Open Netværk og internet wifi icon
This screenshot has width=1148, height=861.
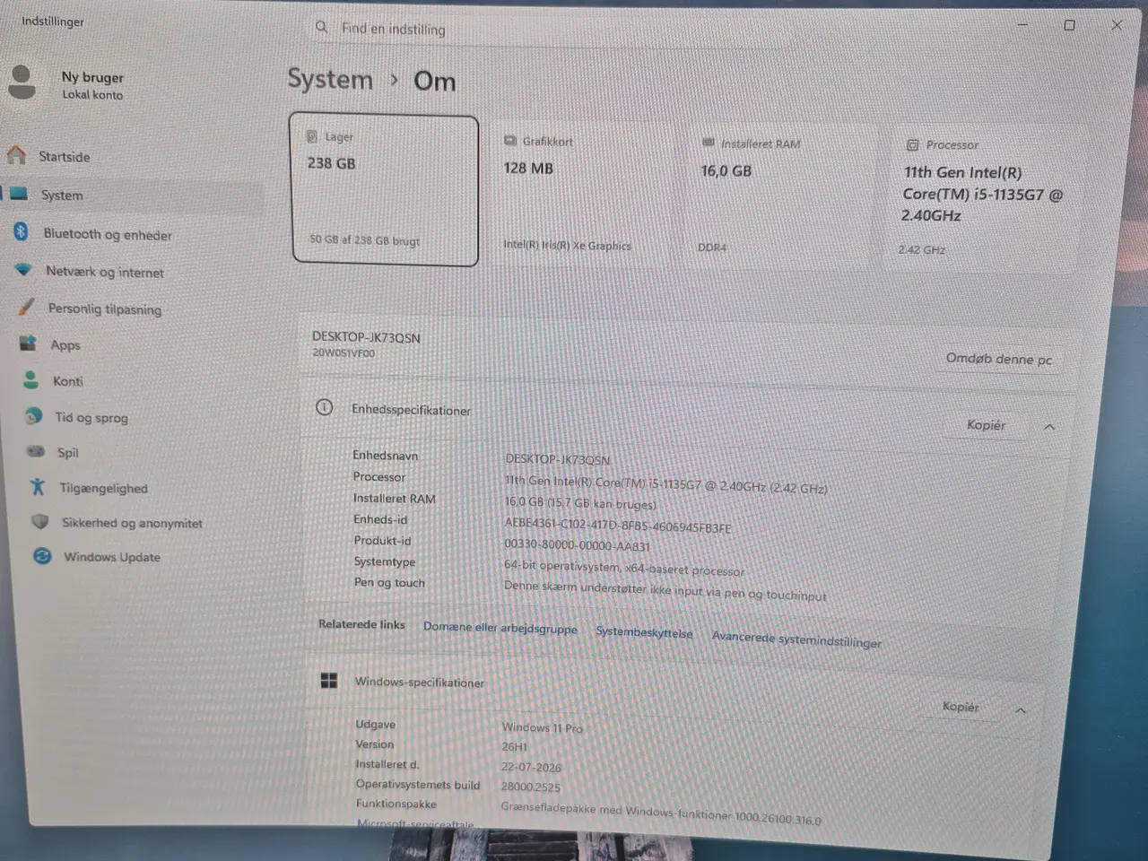(23, 270)
